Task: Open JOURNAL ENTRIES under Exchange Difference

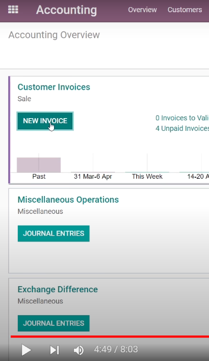Action: 54,323
